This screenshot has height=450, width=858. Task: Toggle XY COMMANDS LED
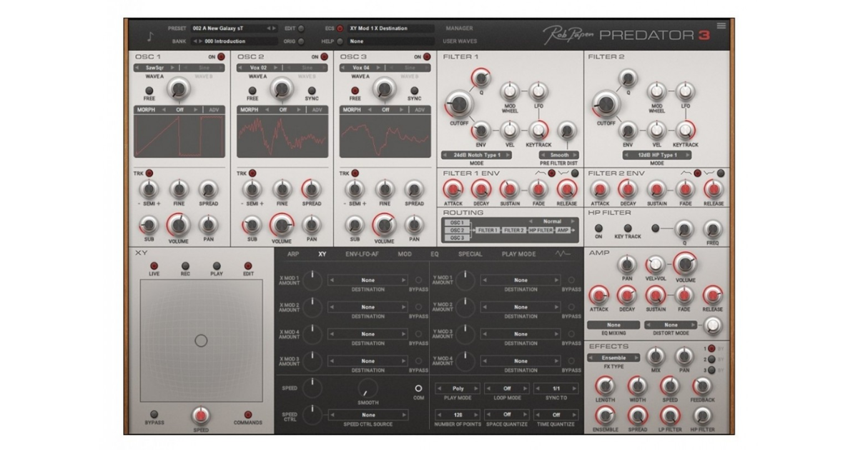(248, 414)
